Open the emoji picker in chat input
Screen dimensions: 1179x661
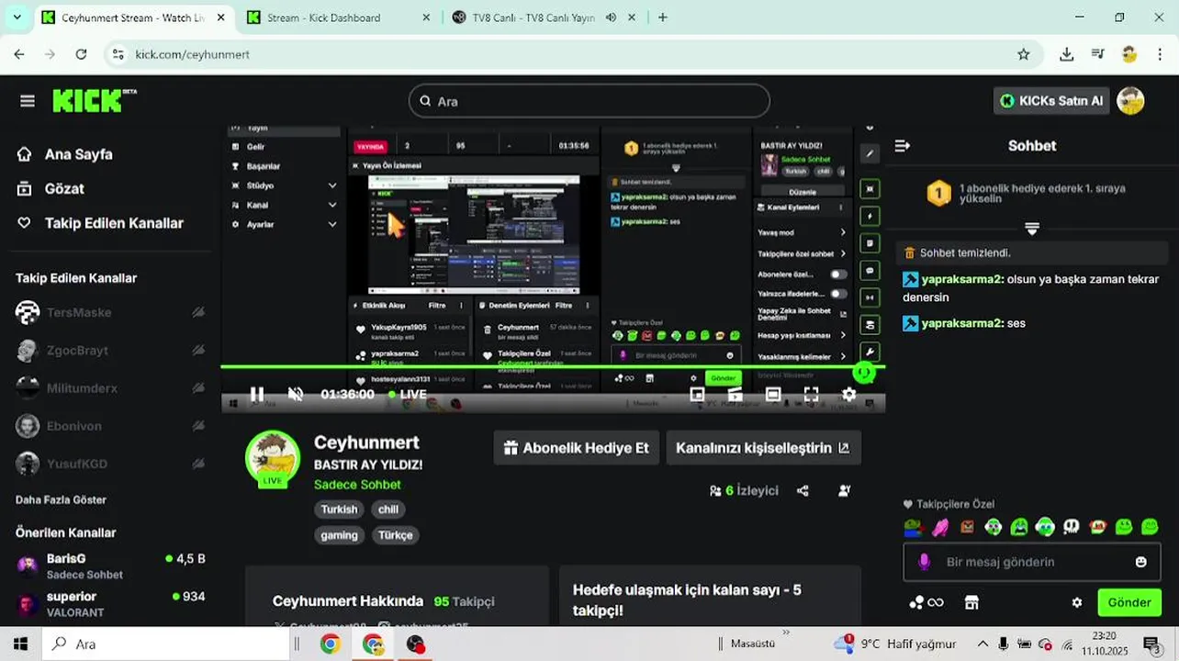point(1141,562)
